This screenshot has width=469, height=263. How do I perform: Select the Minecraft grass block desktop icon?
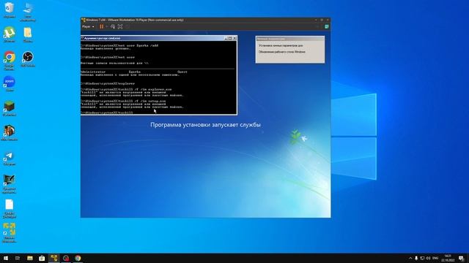tap(10, 108)
